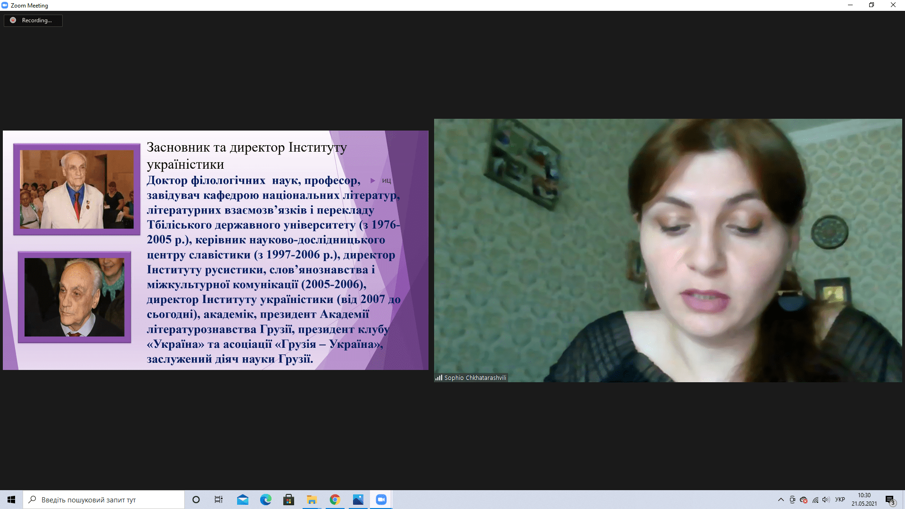Open the Wi-Fi network flyout
This screenshot has height=509, width=905.
tap(815, 500)
